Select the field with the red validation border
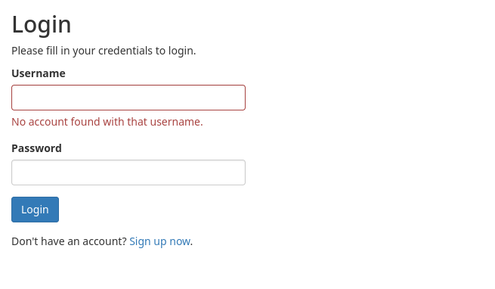Image resolution: width=495 pixels, height=289 pixels. point(128,98)
